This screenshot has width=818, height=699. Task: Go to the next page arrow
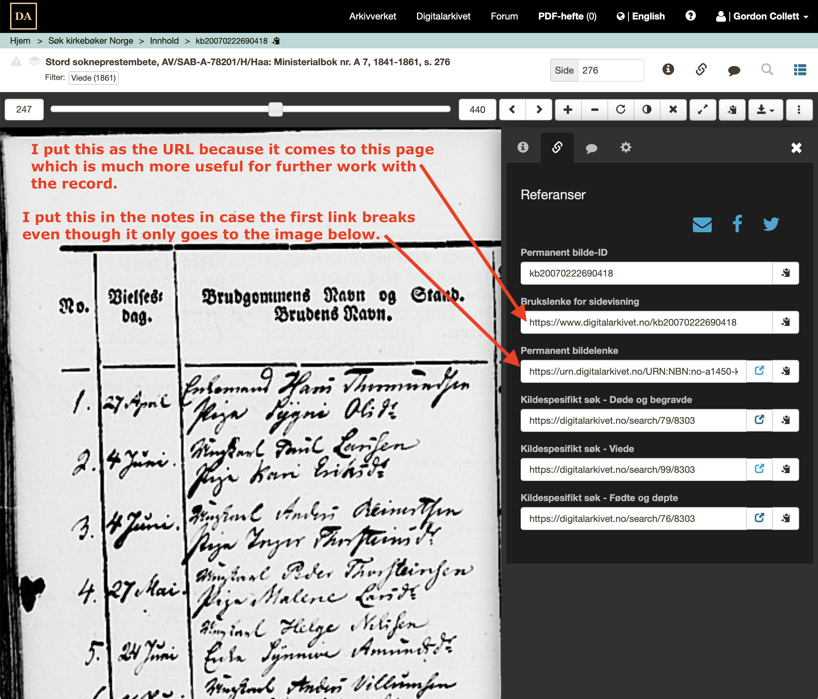click(538, 109)
